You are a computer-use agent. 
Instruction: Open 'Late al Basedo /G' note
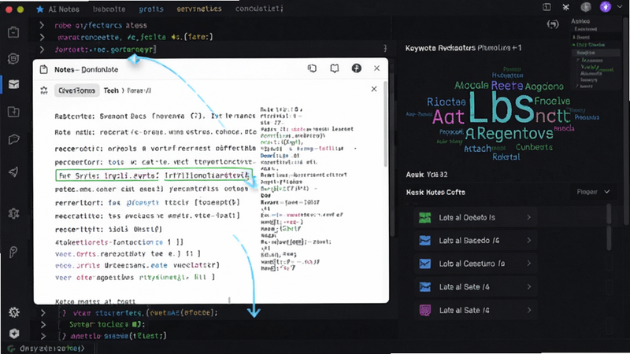tap(476, 241)
